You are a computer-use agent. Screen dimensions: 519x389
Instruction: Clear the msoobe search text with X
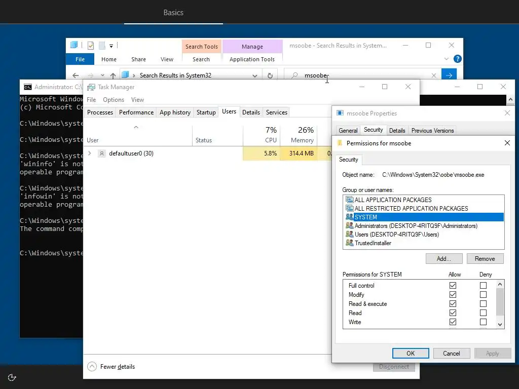pyautogui.click(x=434, y=75)
